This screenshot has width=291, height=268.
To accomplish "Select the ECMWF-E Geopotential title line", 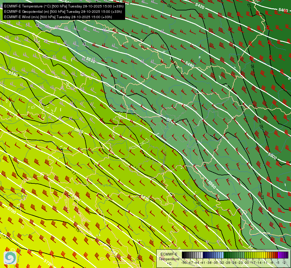I will tap(63, 12).
